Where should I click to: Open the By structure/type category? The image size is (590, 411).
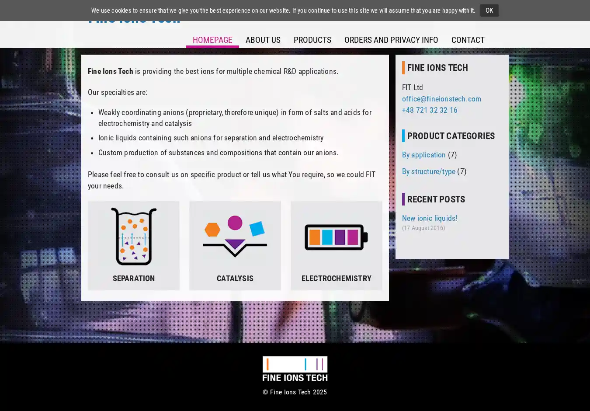point(428,171)
